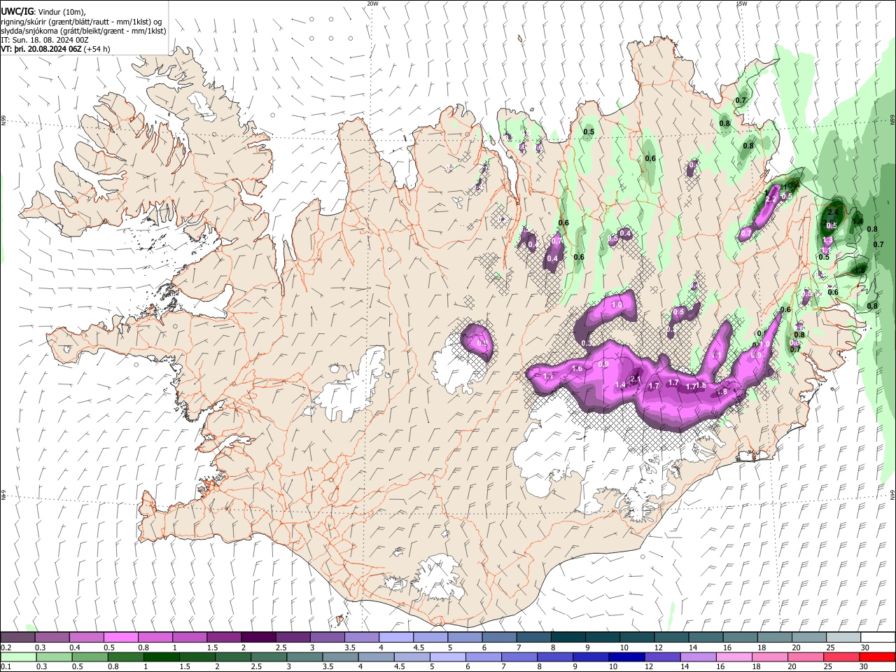Pick the dark green lower swatch between 1 and 1.5
The width and height of the screenshot is (896, 672).
161,657
